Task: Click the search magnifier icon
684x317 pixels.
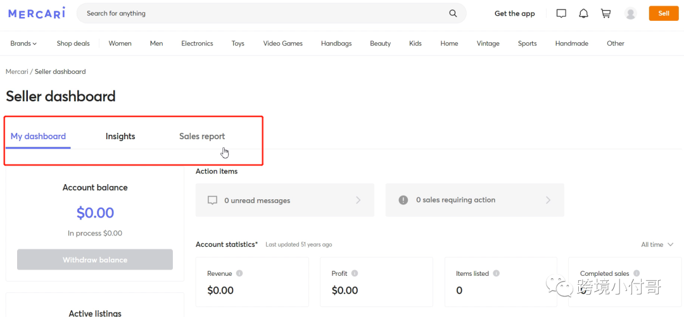Action: [453, 13]
